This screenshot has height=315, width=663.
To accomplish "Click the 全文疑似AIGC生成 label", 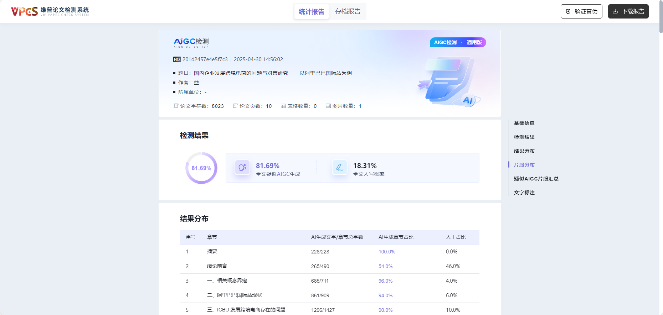I will pyautogui.click(x=278, y=174).
